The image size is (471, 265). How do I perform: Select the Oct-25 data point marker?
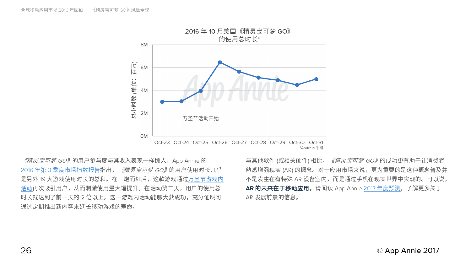(x=201, y=91)
